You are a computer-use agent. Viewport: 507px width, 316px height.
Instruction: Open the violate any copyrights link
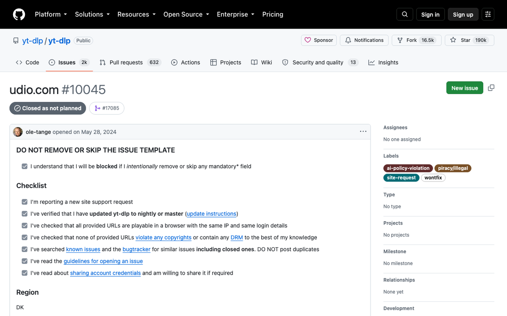pyautogui.click(x=164, y=237)
